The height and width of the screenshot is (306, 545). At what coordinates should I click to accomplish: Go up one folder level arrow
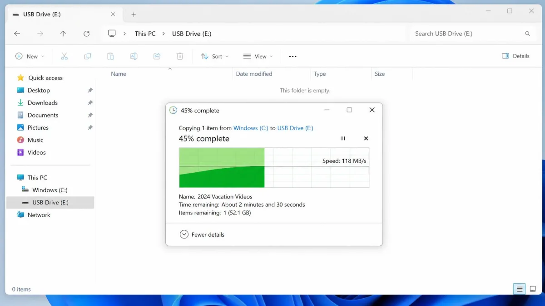(x=63, y=34)
